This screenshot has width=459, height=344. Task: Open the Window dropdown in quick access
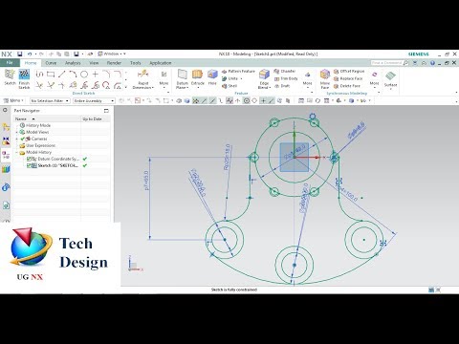[x=111, y=54]
